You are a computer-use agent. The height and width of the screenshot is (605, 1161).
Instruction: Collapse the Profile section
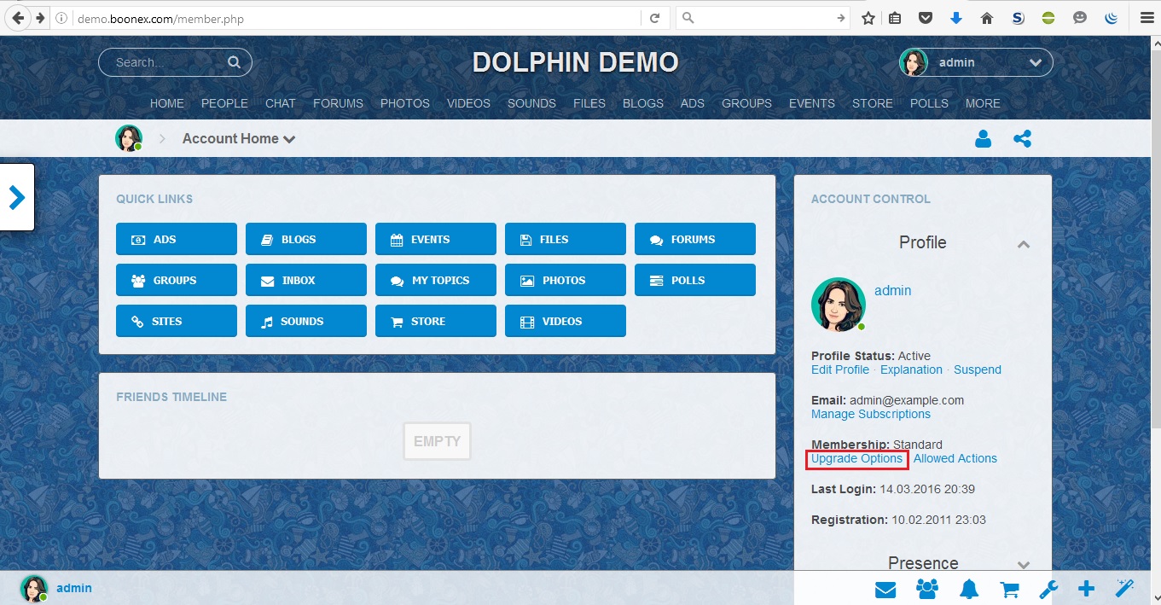[x=1024, y=244]
